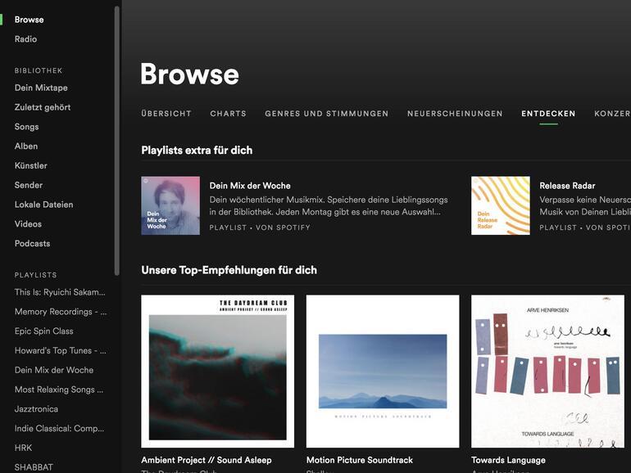This screenshot has height=473, width=631.
Task: Open Künstler in the library
Action: point(31,165)
